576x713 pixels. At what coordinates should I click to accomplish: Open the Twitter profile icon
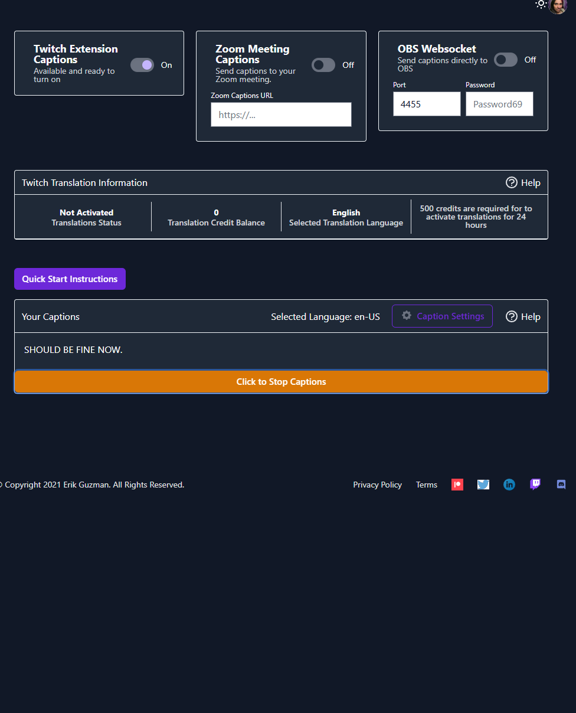tap(483, 485)
